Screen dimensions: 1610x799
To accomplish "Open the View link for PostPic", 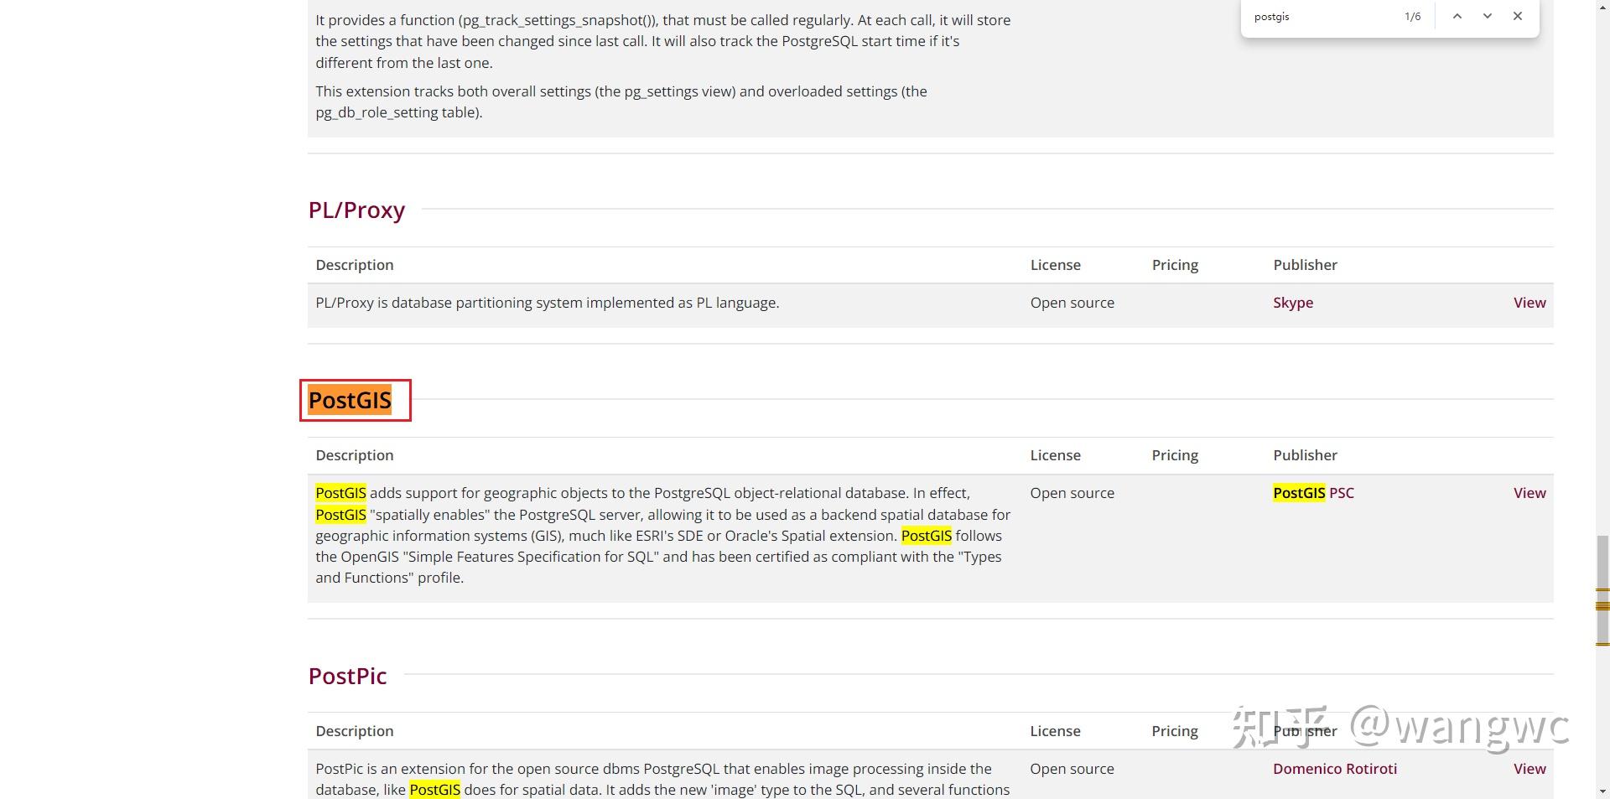I will [1529, 769].
